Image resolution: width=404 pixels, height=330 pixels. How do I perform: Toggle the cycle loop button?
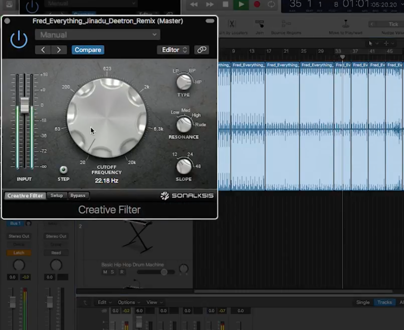click(x=271, y=4)
